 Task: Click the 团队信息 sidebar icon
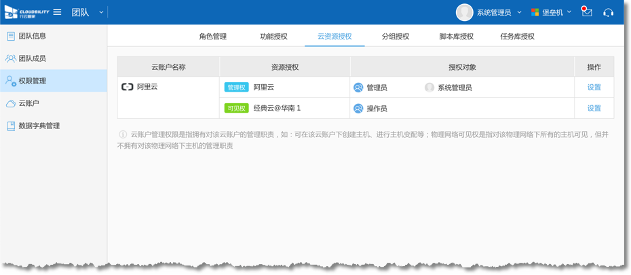pos(11,36)
